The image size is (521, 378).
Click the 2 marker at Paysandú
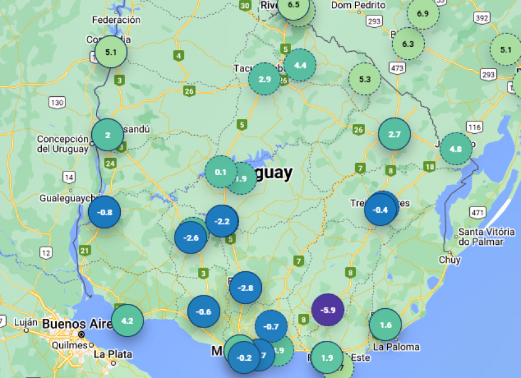[107, 135]
